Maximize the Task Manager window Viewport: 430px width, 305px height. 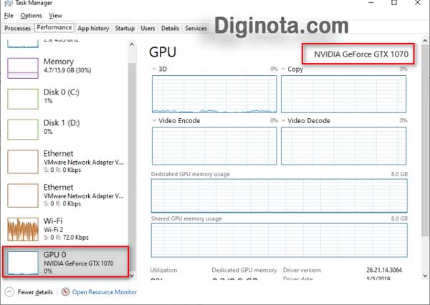pos(394,3)
